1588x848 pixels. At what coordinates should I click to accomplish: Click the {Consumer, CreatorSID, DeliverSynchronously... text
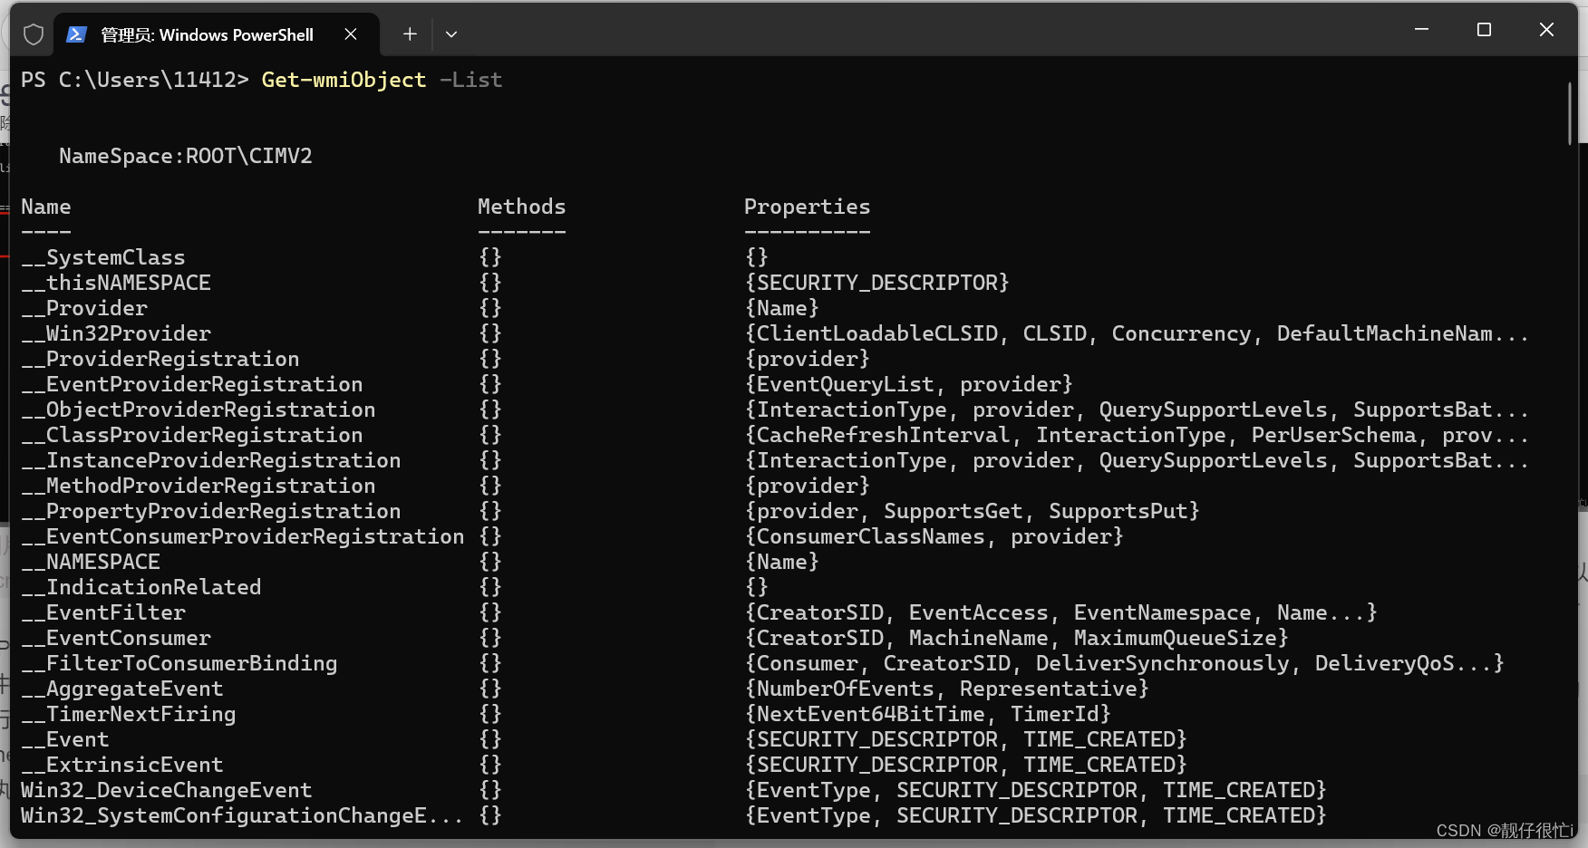click(x=1125, y=663)
